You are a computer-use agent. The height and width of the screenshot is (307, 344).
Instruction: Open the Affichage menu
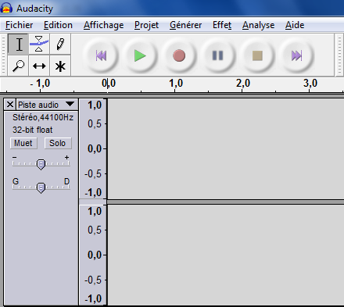103,25
